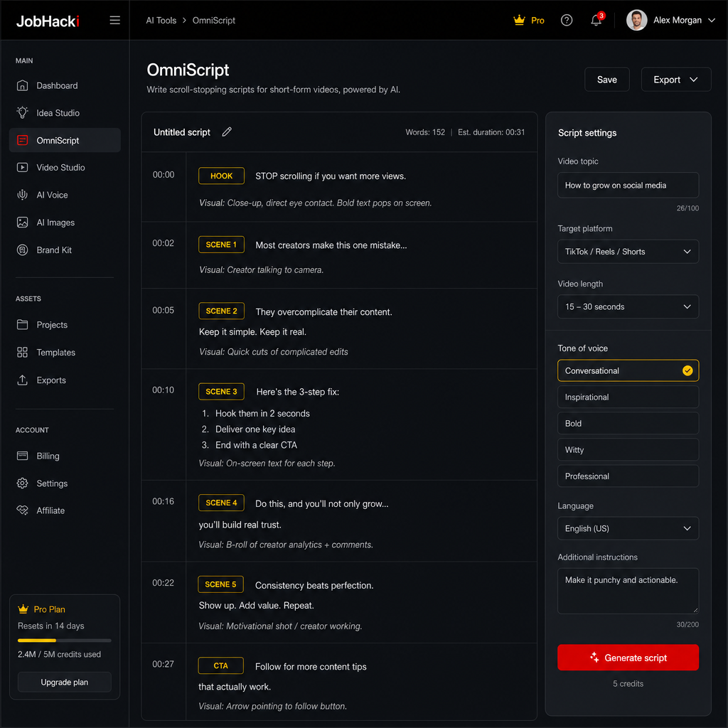Click the credits usage progress bar

65,641
